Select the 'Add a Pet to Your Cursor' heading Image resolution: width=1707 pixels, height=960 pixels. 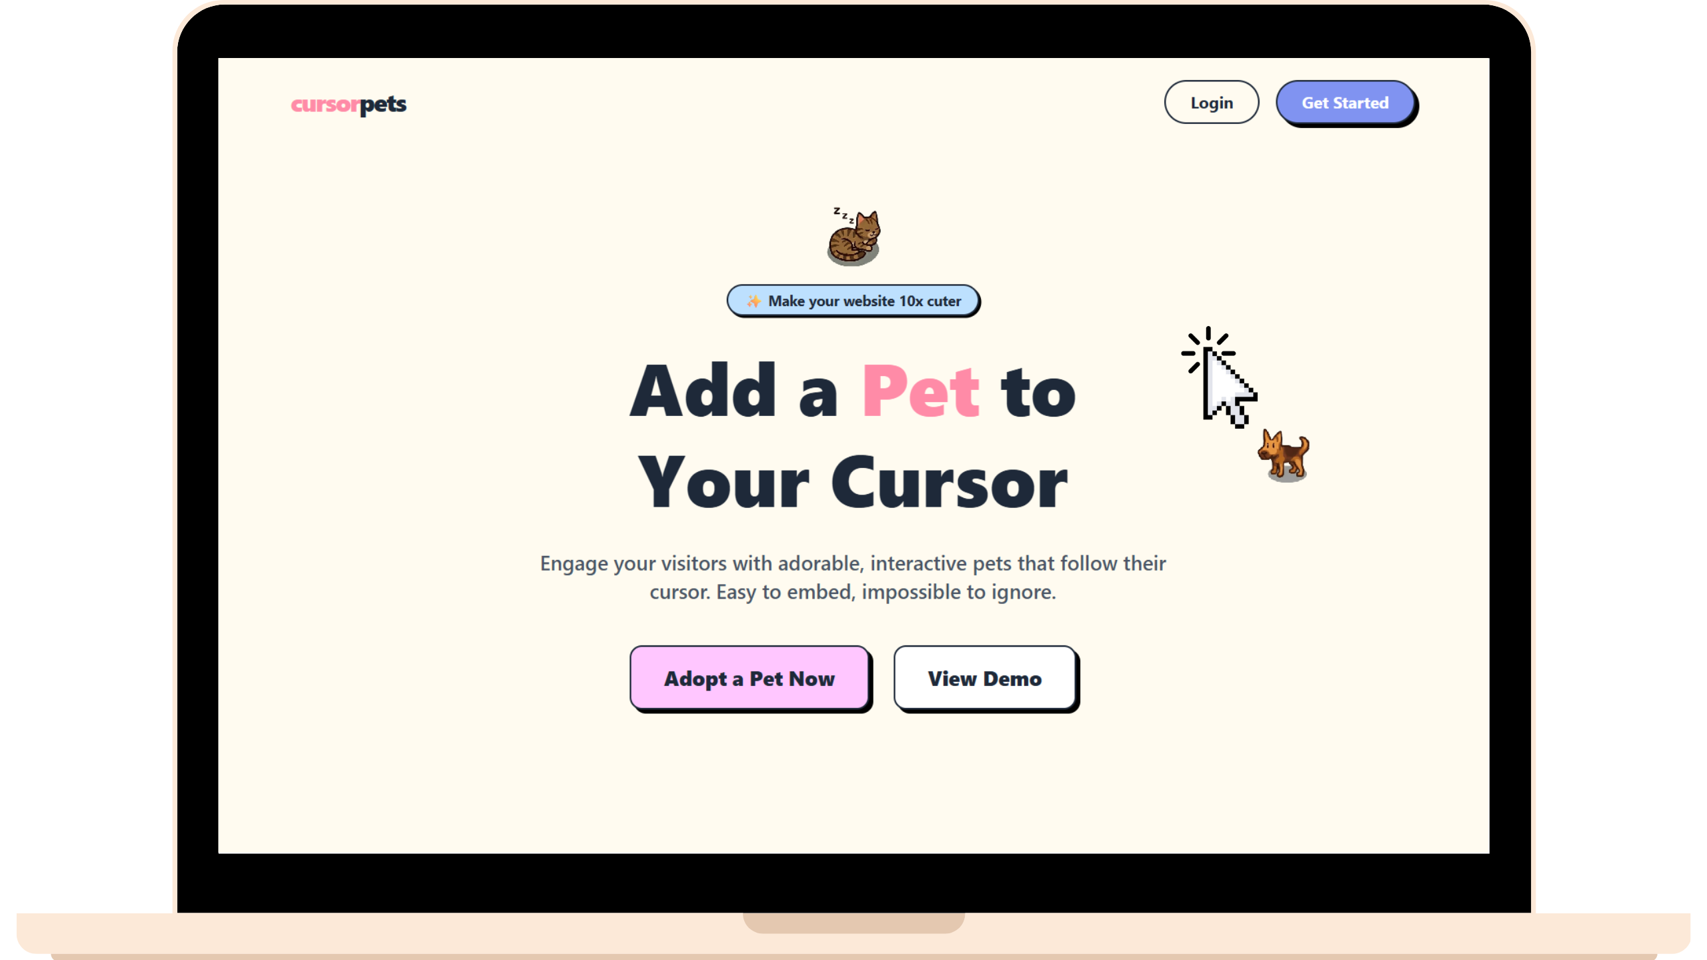[852, 437]
